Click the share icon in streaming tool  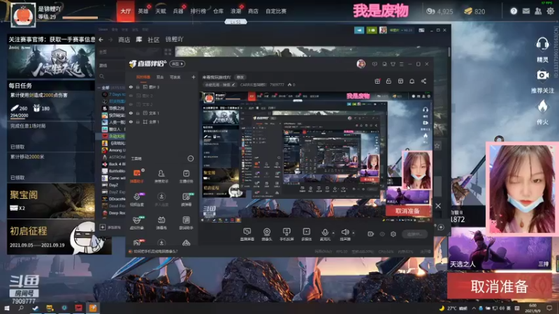423,81
